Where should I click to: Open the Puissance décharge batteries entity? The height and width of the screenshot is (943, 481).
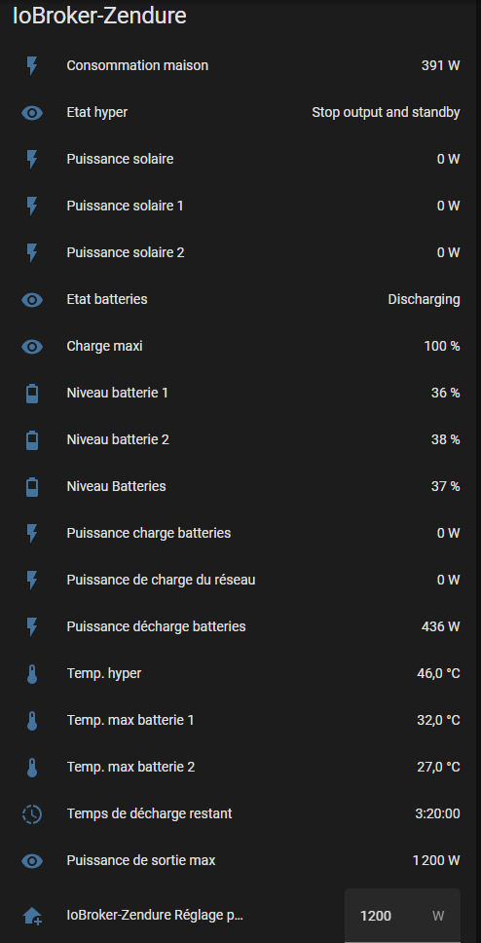(240, 626)
